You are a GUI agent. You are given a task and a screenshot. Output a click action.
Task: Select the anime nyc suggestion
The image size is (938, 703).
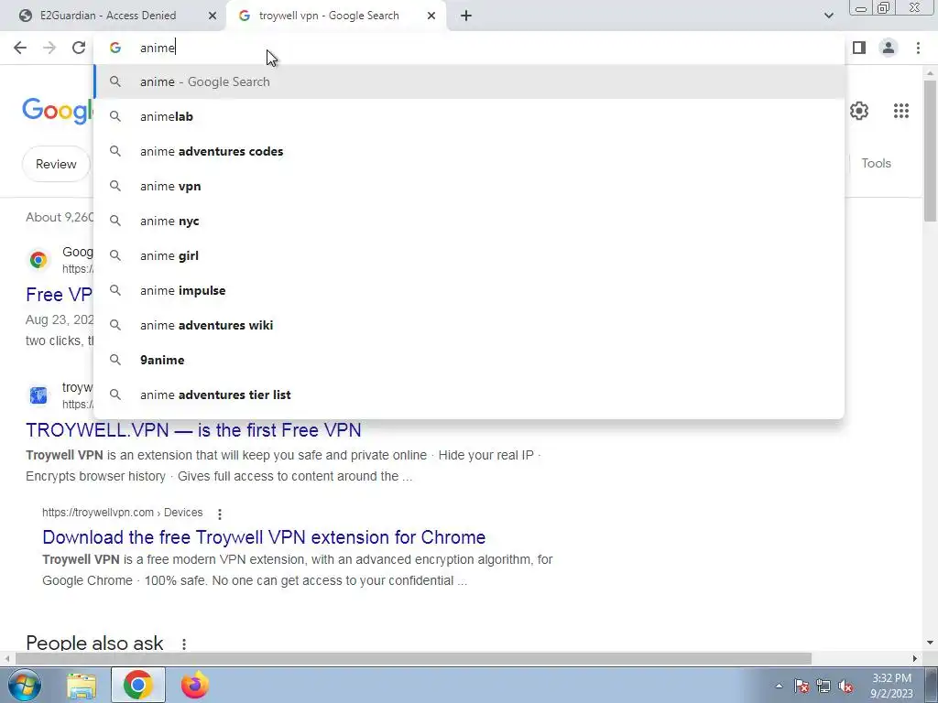pos(470,221)
